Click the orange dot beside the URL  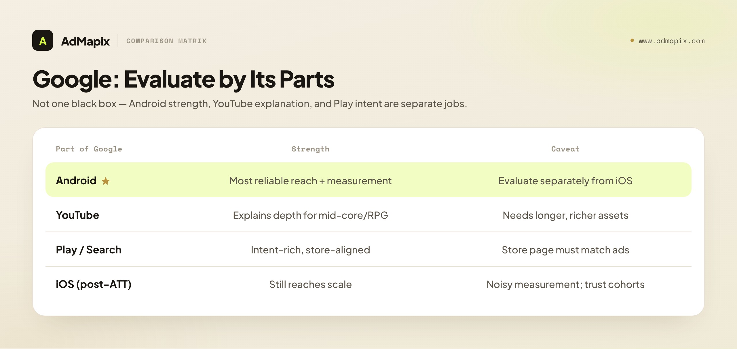point(632,40)
